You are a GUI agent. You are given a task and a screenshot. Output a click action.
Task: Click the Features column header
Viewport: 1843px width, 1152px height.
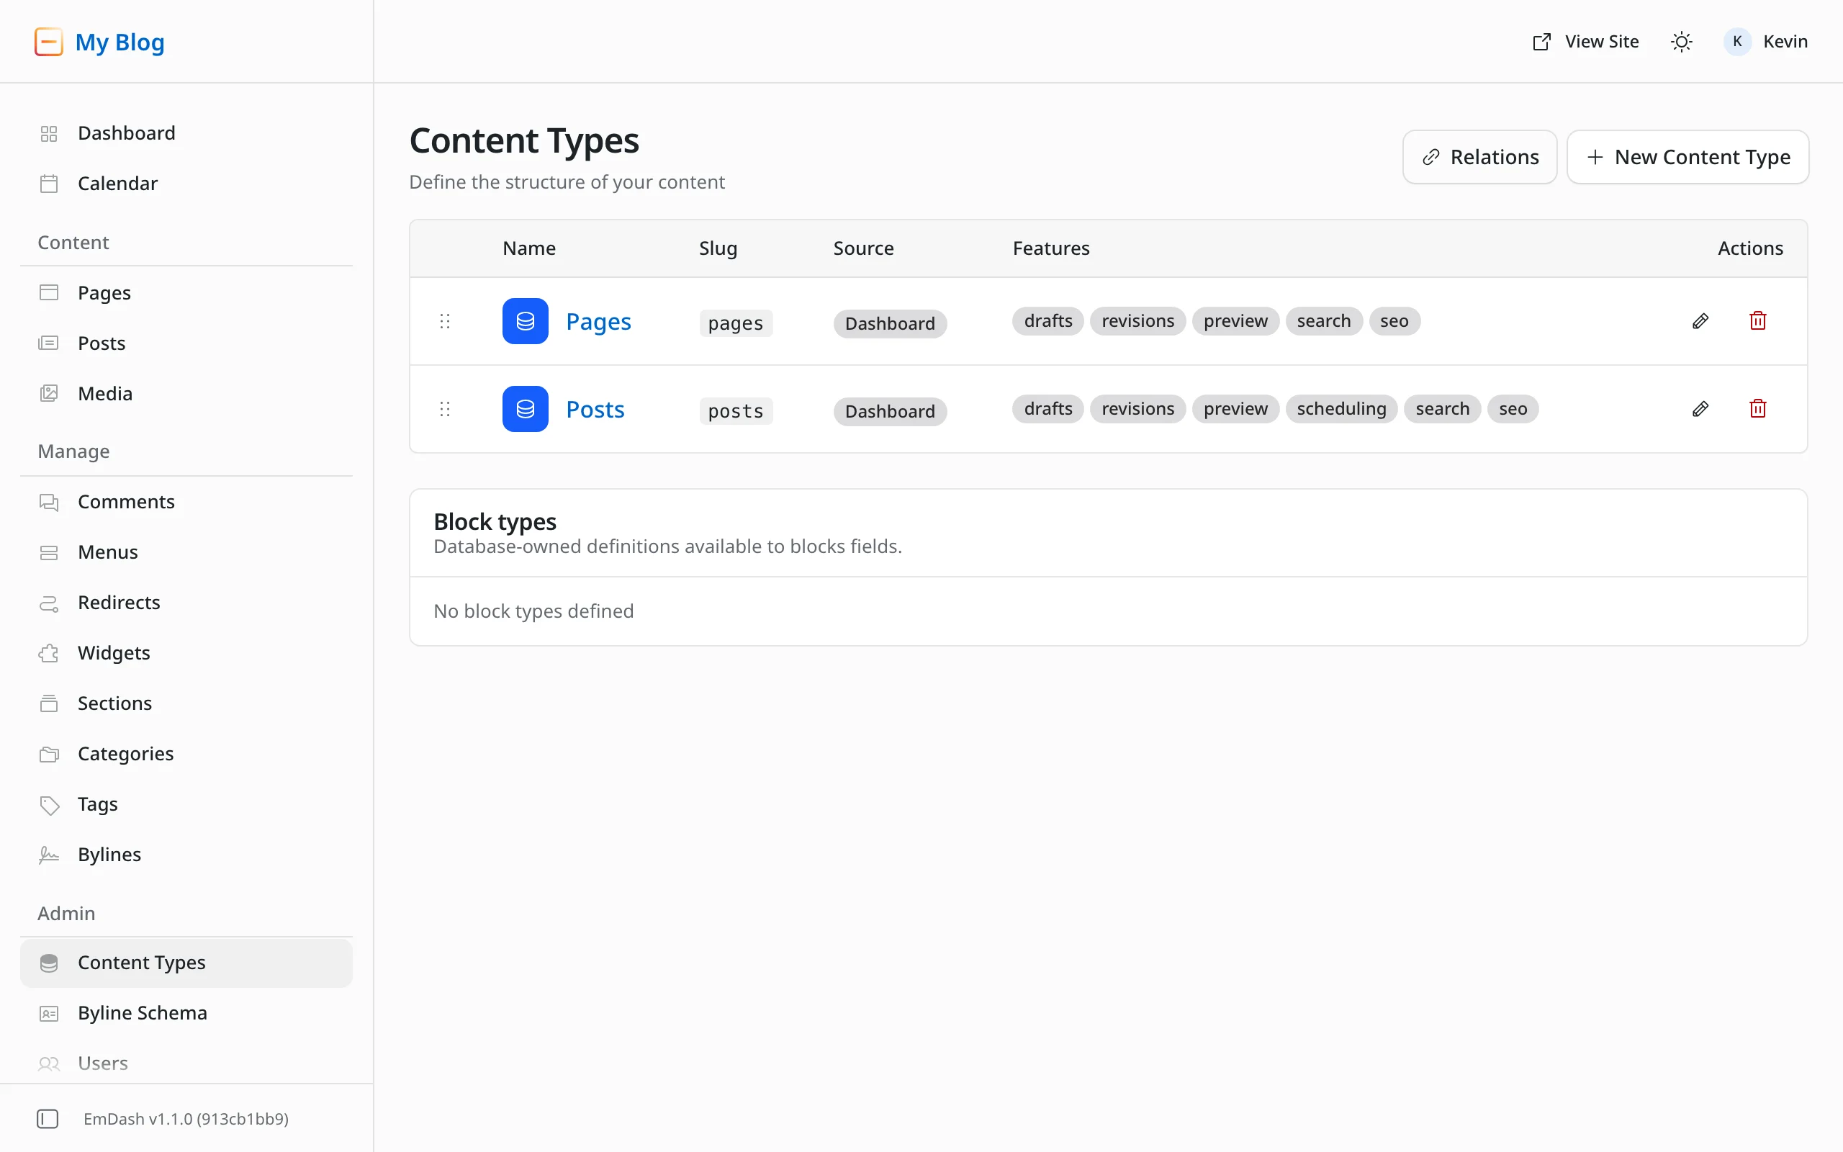point(1051,248)
